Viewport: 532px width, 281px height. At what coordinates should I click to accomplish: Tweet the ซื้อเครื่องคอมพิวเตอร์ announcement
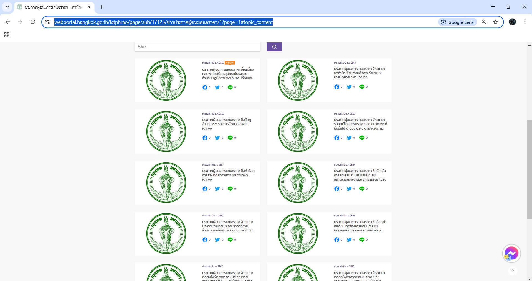217,87
